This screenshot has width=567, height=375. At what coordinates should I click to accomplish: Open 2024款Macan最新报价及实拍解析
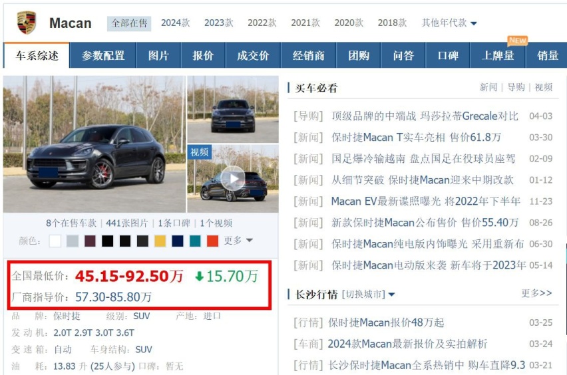(x=407, y=344)
